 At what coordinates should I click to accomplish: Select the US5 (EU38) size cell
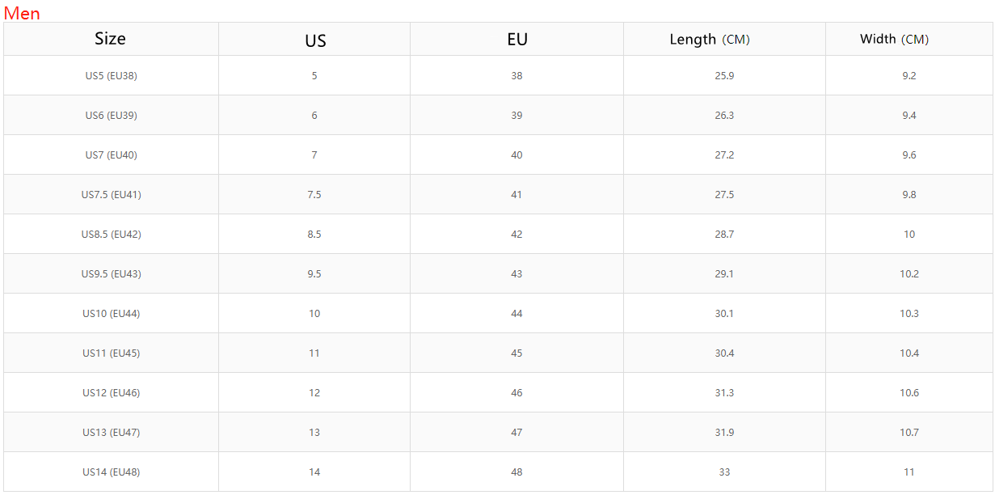pyautogui.click(x=111, y=76)
